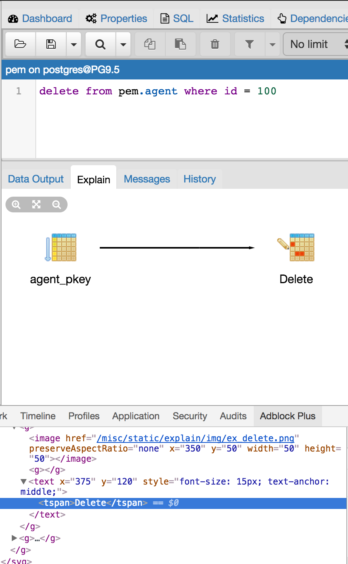Image resolution: width=348 pixels, height=564 pixels.
Task: Reset explain plan zoom to fit
Action: point(37,205)
